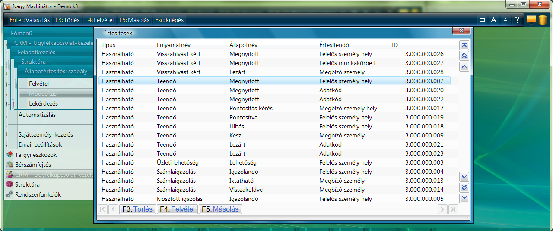Click the Típus column header
The image size is (553, 231).
(108, 45)
